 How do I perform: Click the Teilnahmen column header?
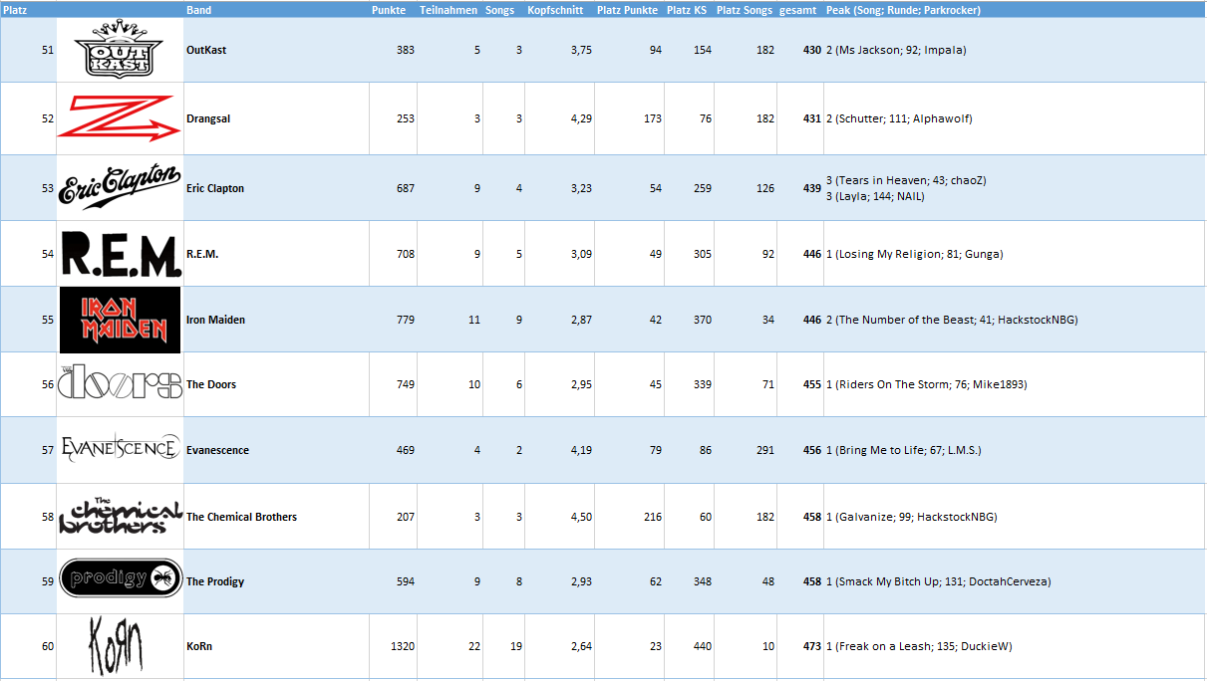pos(449,10)
